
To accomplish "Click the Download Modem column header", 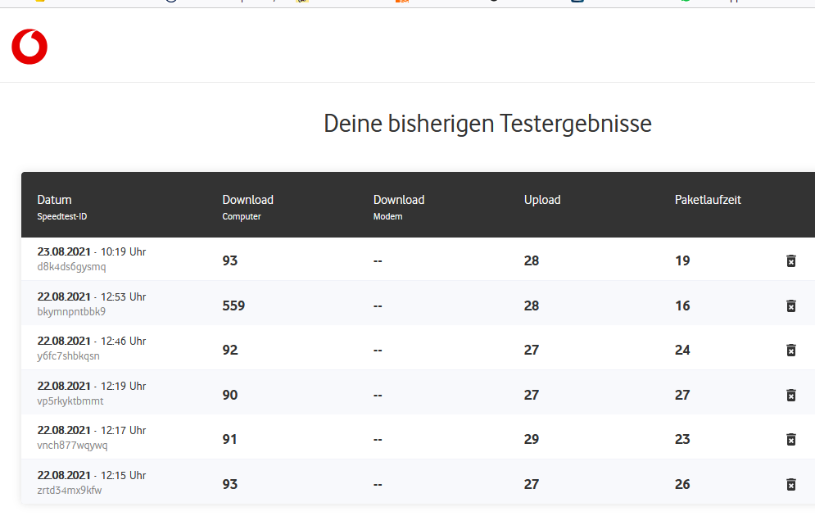I will (x=399, y=200).
